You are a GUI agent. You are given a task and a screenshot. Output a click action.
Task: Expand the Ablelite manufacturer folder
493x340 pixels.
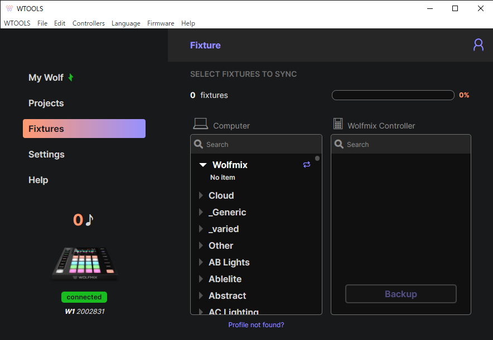point(201,279)
